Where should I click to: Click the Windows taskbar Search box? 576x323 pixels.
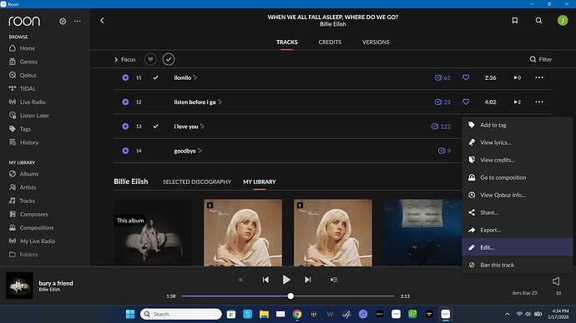181,314
